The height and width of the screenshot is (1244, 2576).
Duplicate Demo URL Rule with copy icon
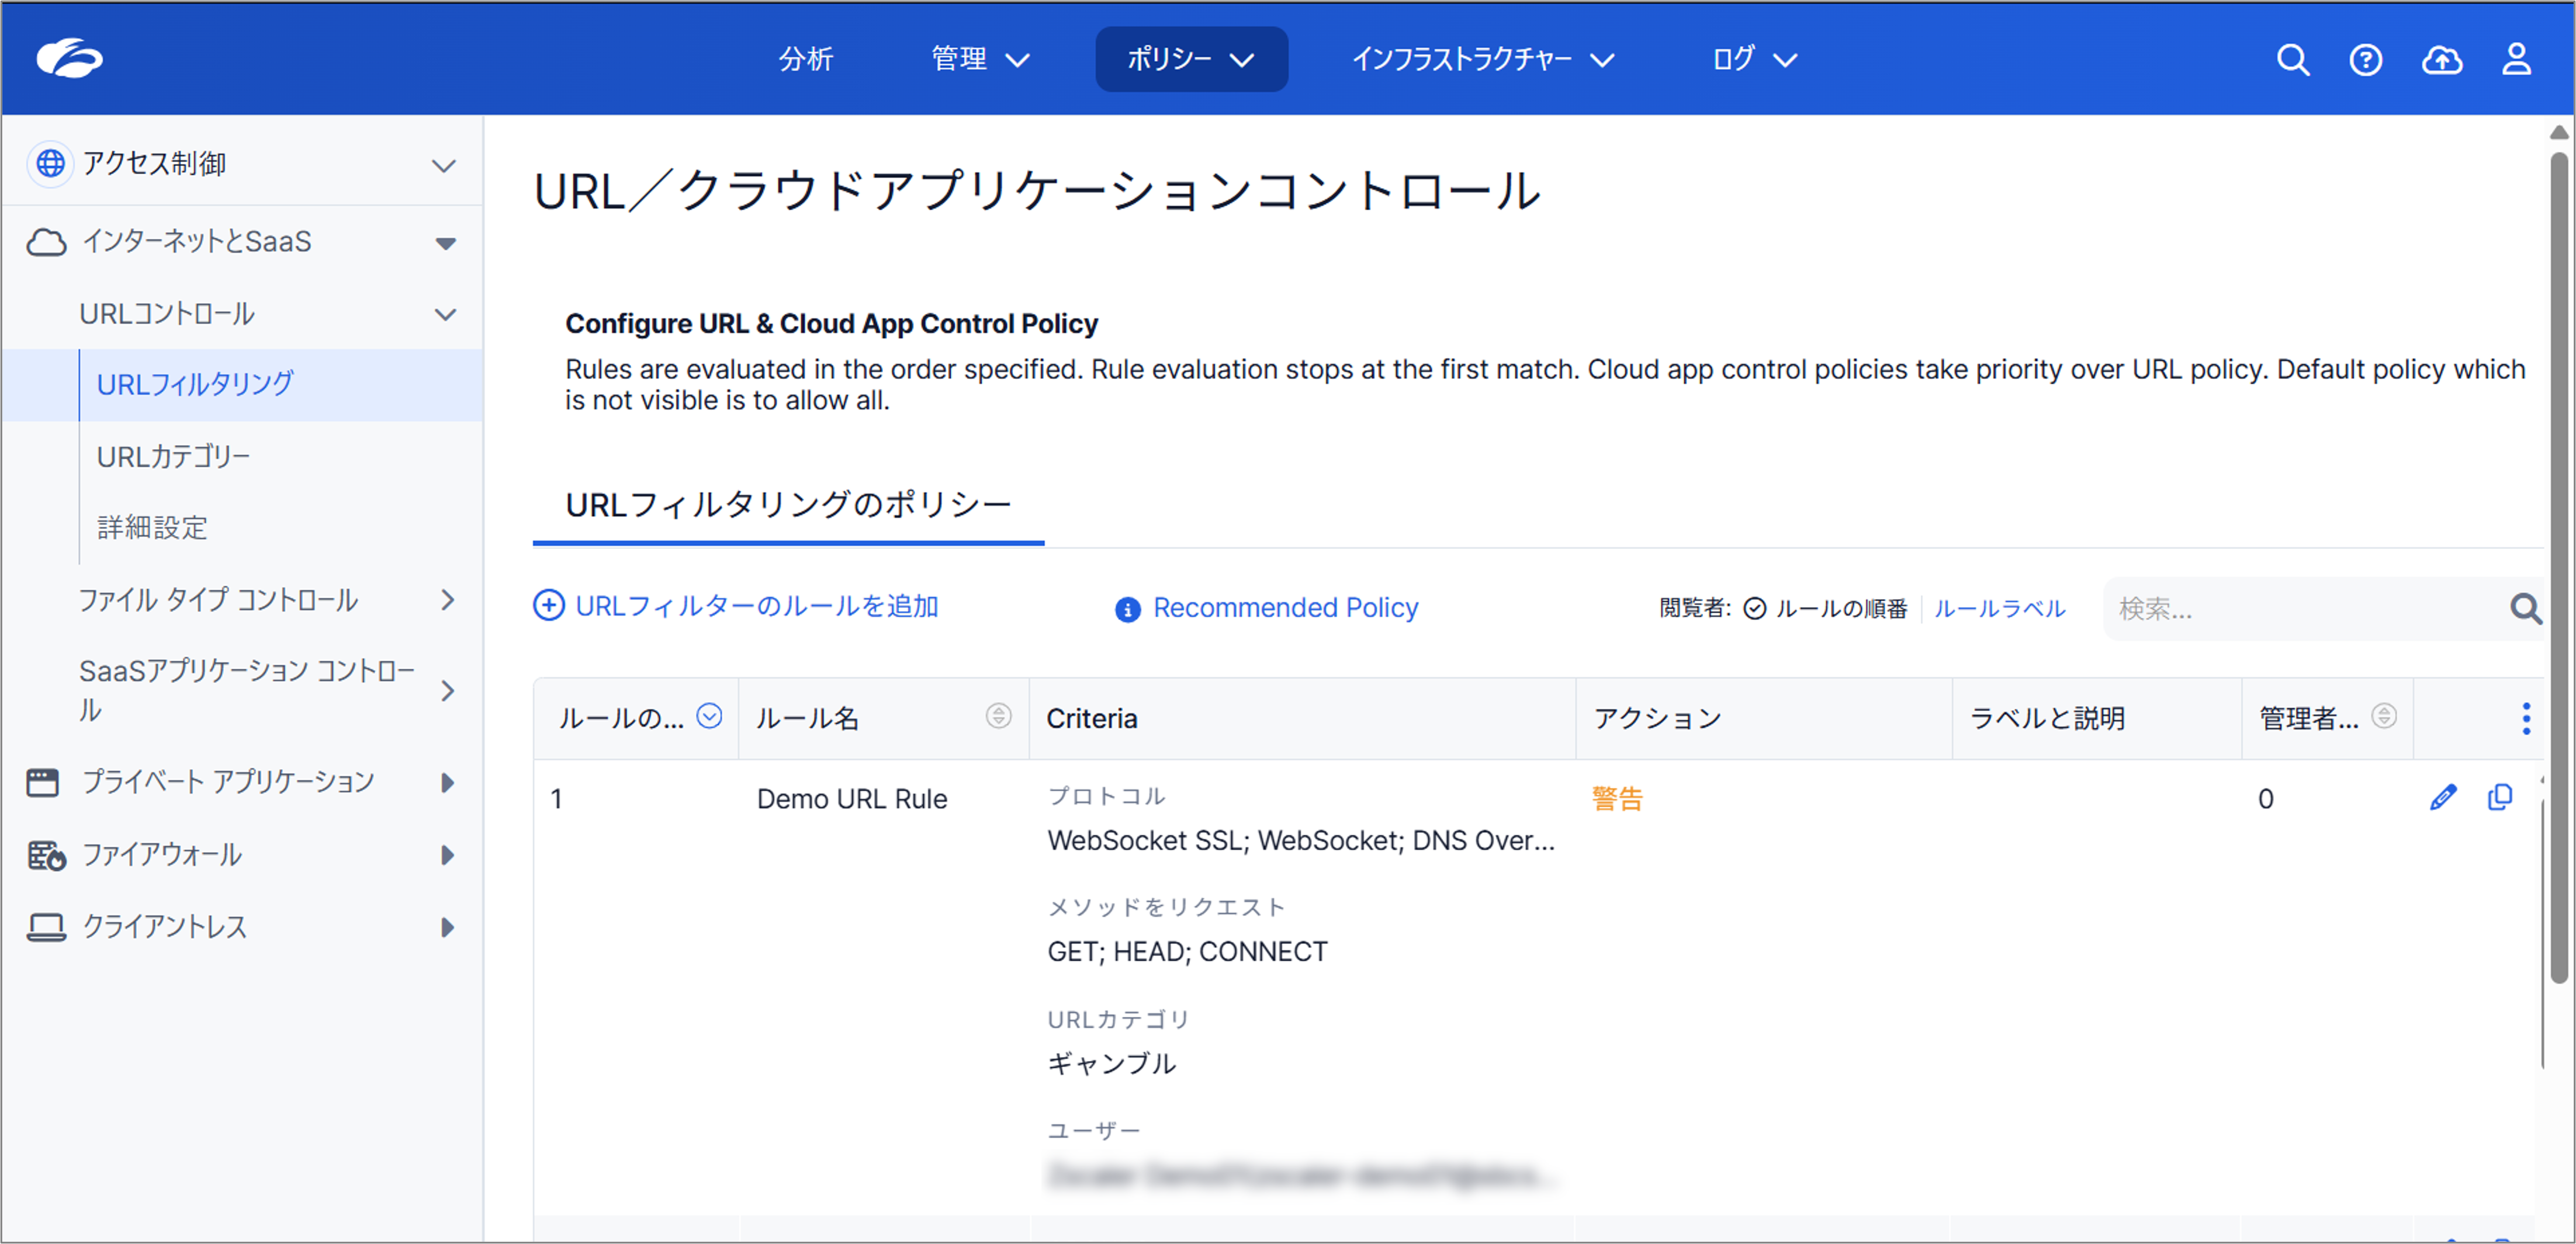[x=2499, y=797]
